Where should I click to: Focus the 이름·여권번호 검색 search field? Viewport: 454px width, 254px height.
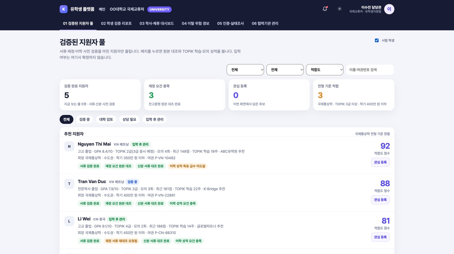[x=370, y=70]
